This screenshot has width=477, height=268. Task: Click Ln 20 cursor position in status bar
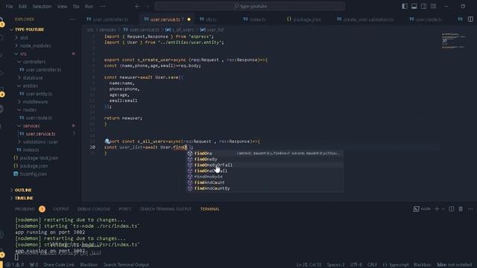(309, 265)
